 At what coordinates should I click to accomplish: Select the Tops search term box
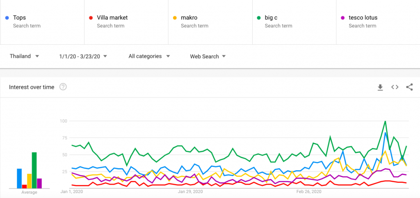coord(42,22)
